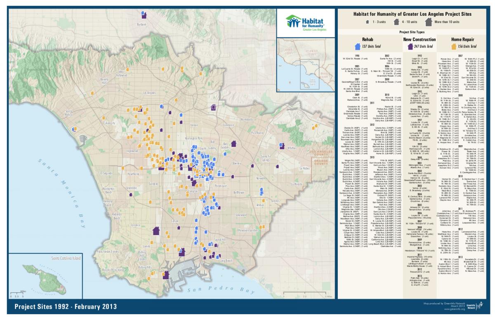Click the outlined purple house north of Commerce

[x=213, y=107]
